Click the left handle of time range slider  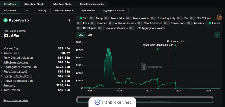click(x=77, y=100)
